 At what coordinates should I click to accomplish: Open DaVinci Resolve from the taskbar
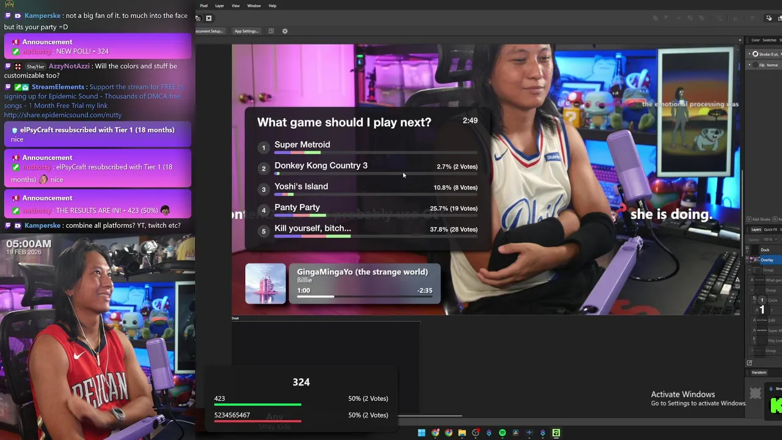click(x=516, y=433)
